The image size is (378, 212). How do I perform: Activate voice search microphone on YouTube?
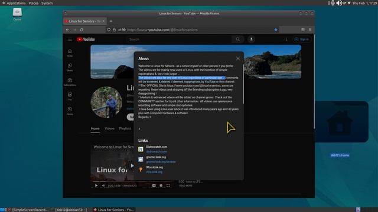coord(251,39)
